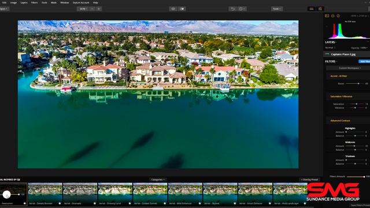This screenshot has width=370, height=208.
Task: Toggle the quick preview eye icon
Action: point(173,9)
